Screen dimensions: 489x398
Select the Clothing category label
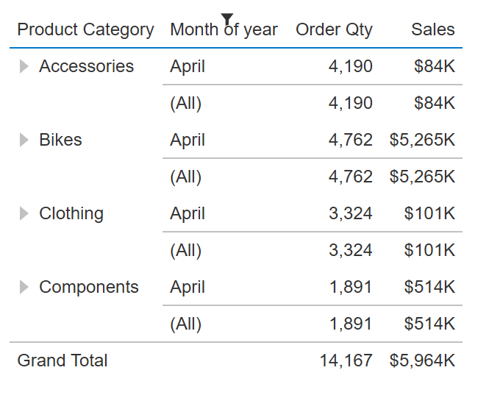tap(71, 213)
